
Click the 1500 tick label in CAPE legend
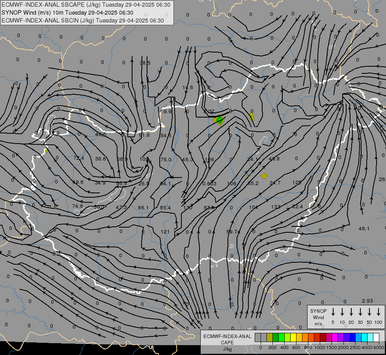coord(332,348)
